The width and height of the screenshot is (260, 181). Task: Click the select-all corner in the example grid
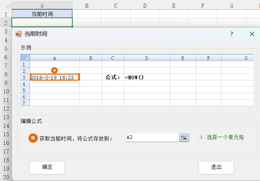(25, 58)
